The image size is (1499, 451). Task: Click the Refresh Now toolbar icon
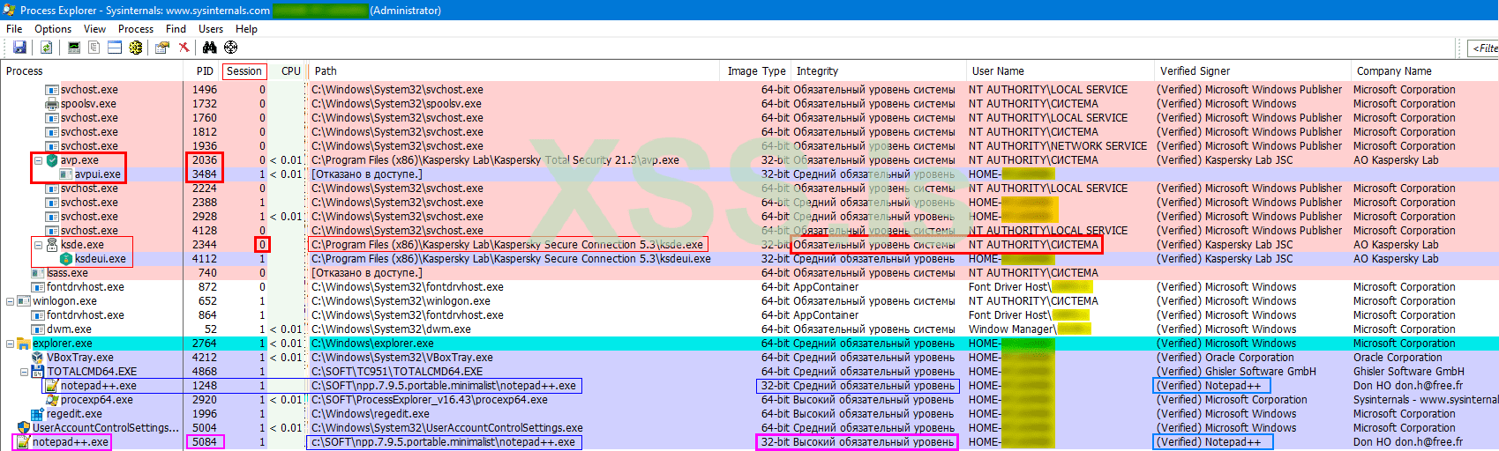(46, 48)
